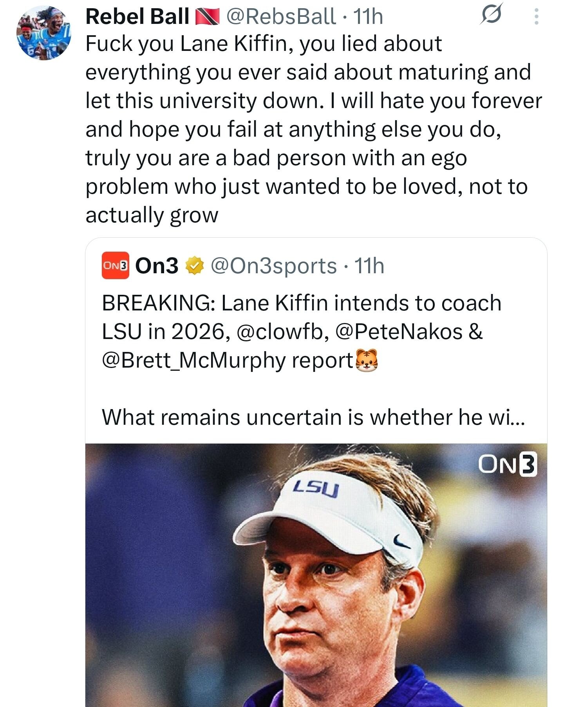
Task: Click the quoted post's 11h timestamp
Action: tap(369, 266)
